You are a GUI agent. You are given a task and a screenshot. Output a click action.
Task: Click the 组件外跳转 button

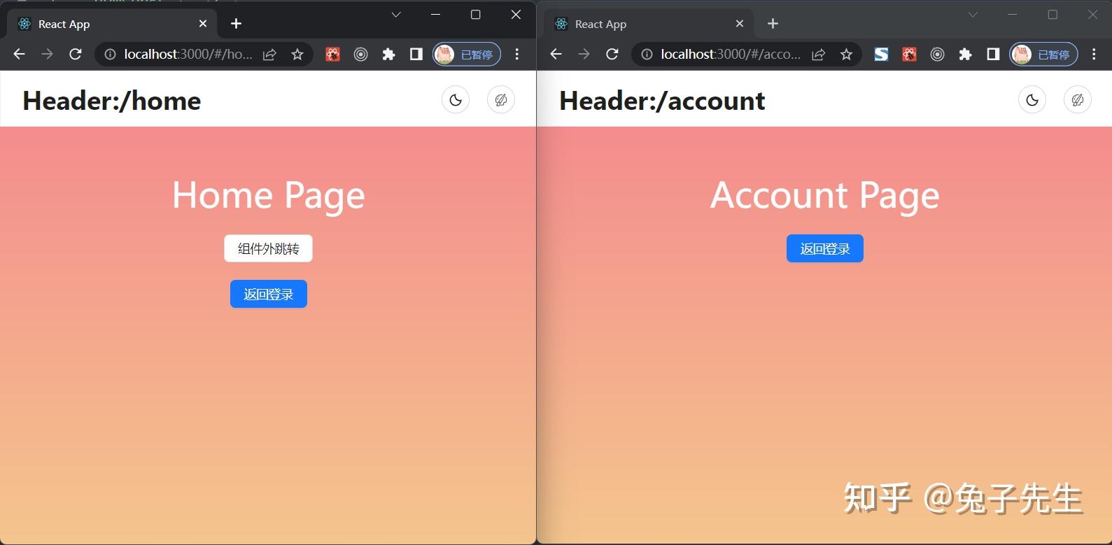point(268,248)
